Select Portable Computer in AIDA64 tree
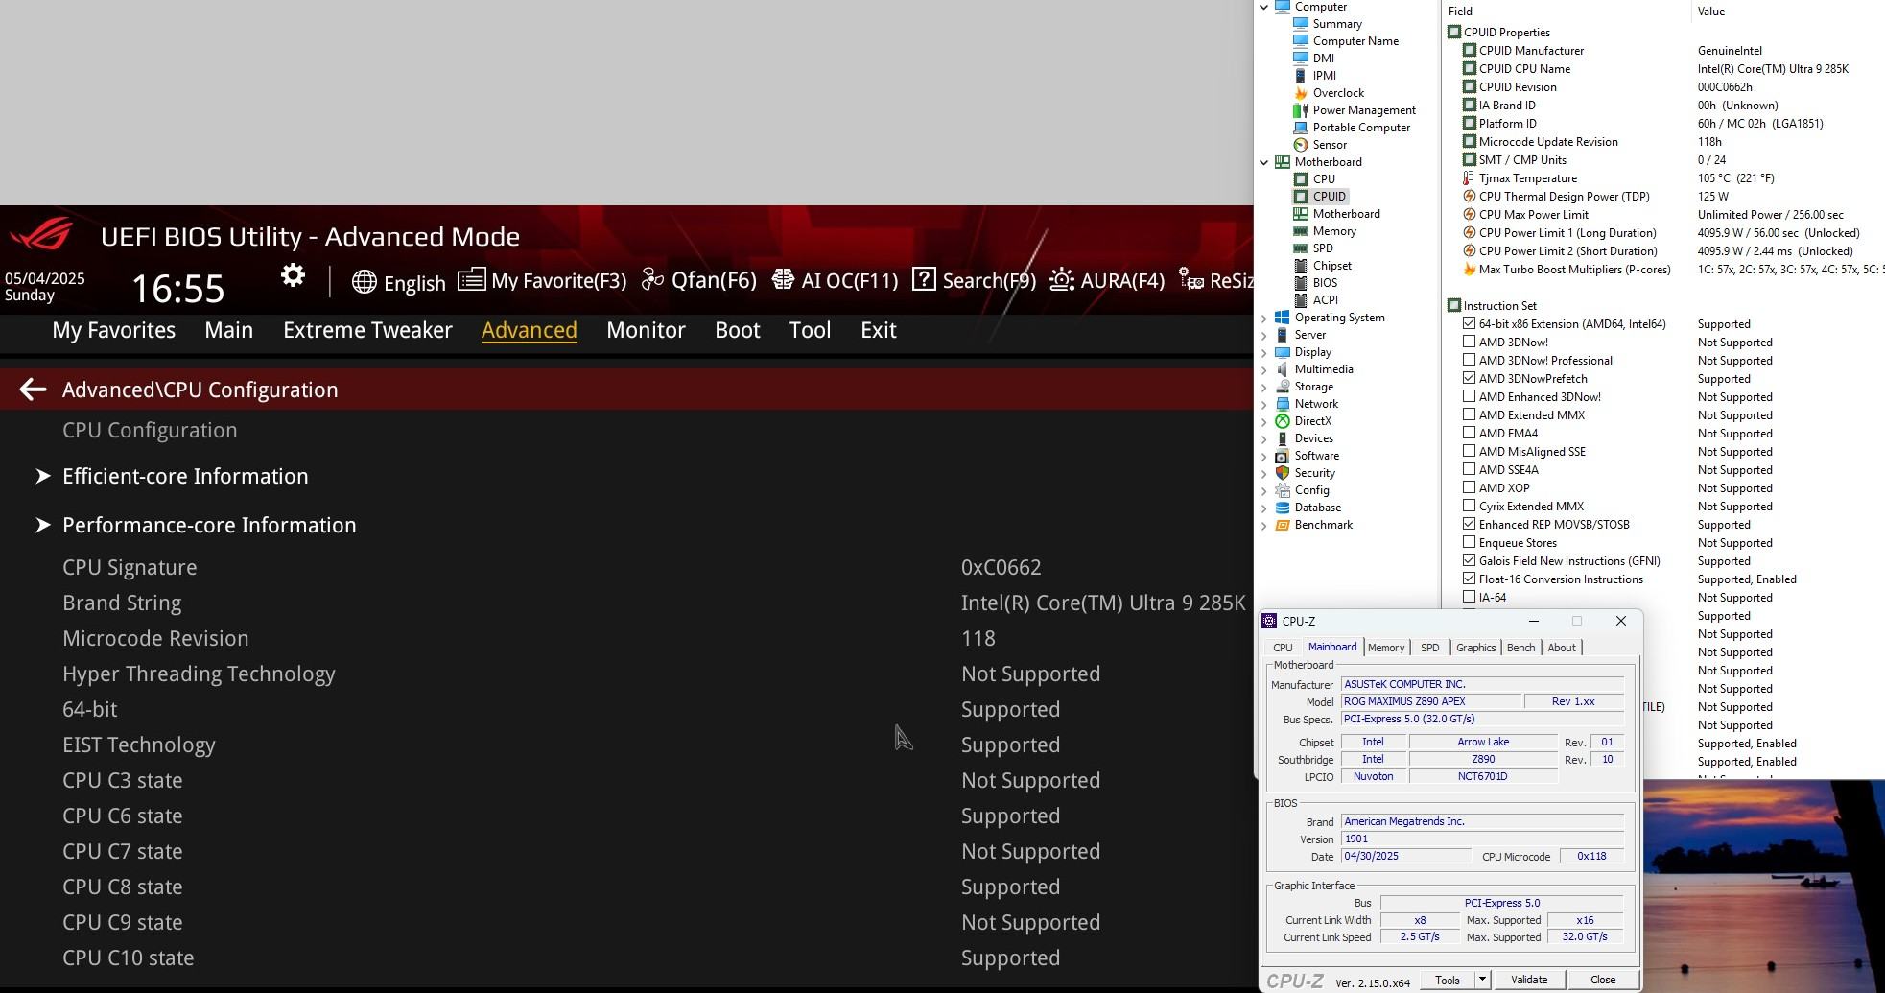The height and width of the screenshot is (993, 1885). pyautogui.click(x=1361, y=128)
